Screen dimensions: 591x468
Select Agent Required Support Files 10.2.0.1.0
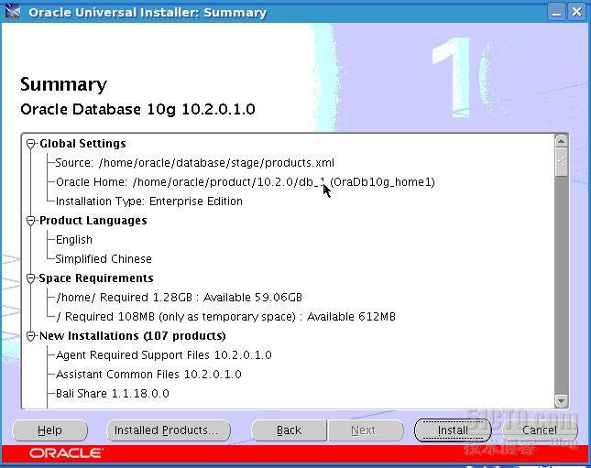(x=164, y=355)
